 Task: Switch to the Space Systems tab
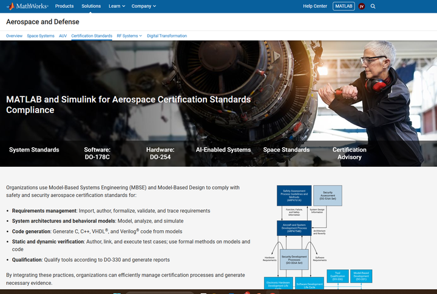41,36
